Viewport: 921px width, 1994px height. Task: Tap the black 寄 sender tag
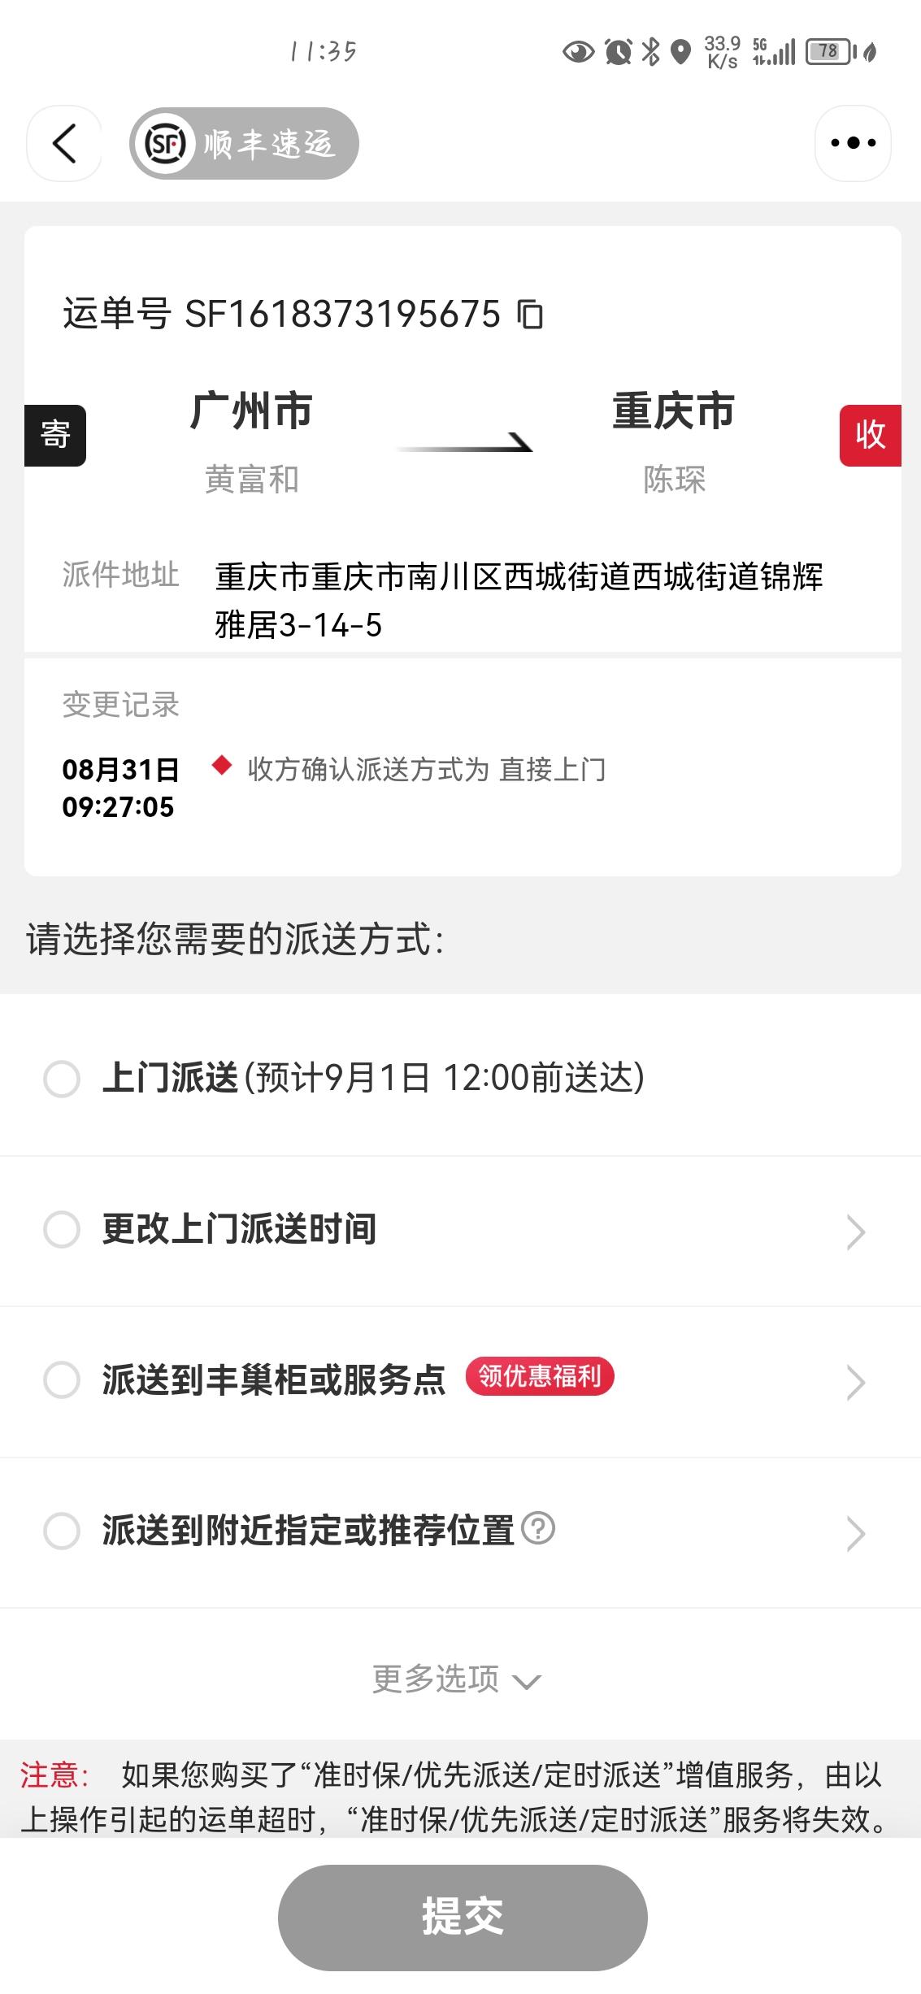tap(55, 435)
